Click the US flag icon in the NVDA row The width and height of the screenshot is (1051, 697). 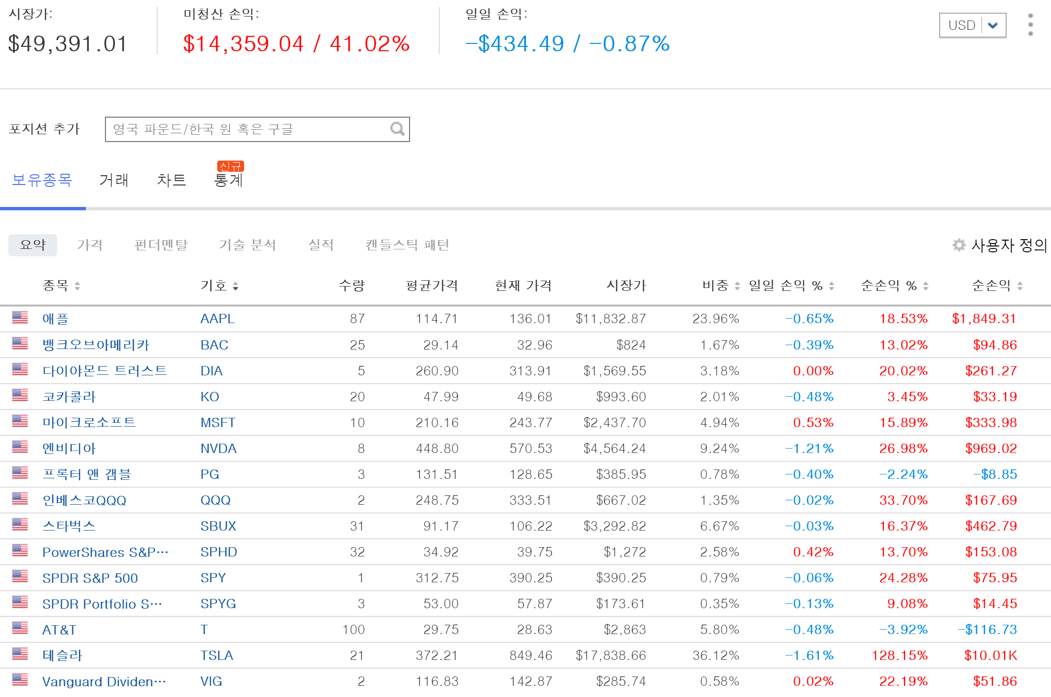(x=20, y=447)
